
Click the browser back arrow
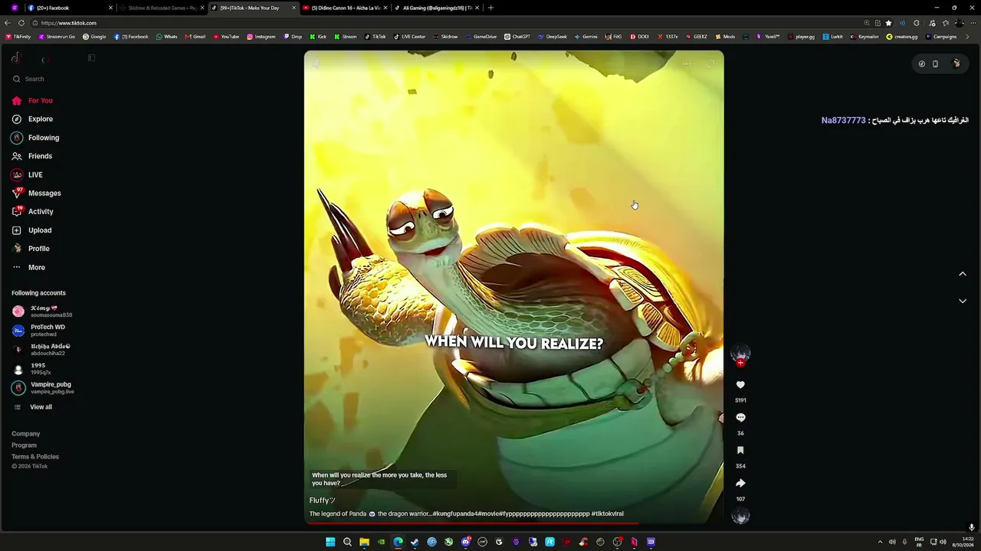point(8,23)
